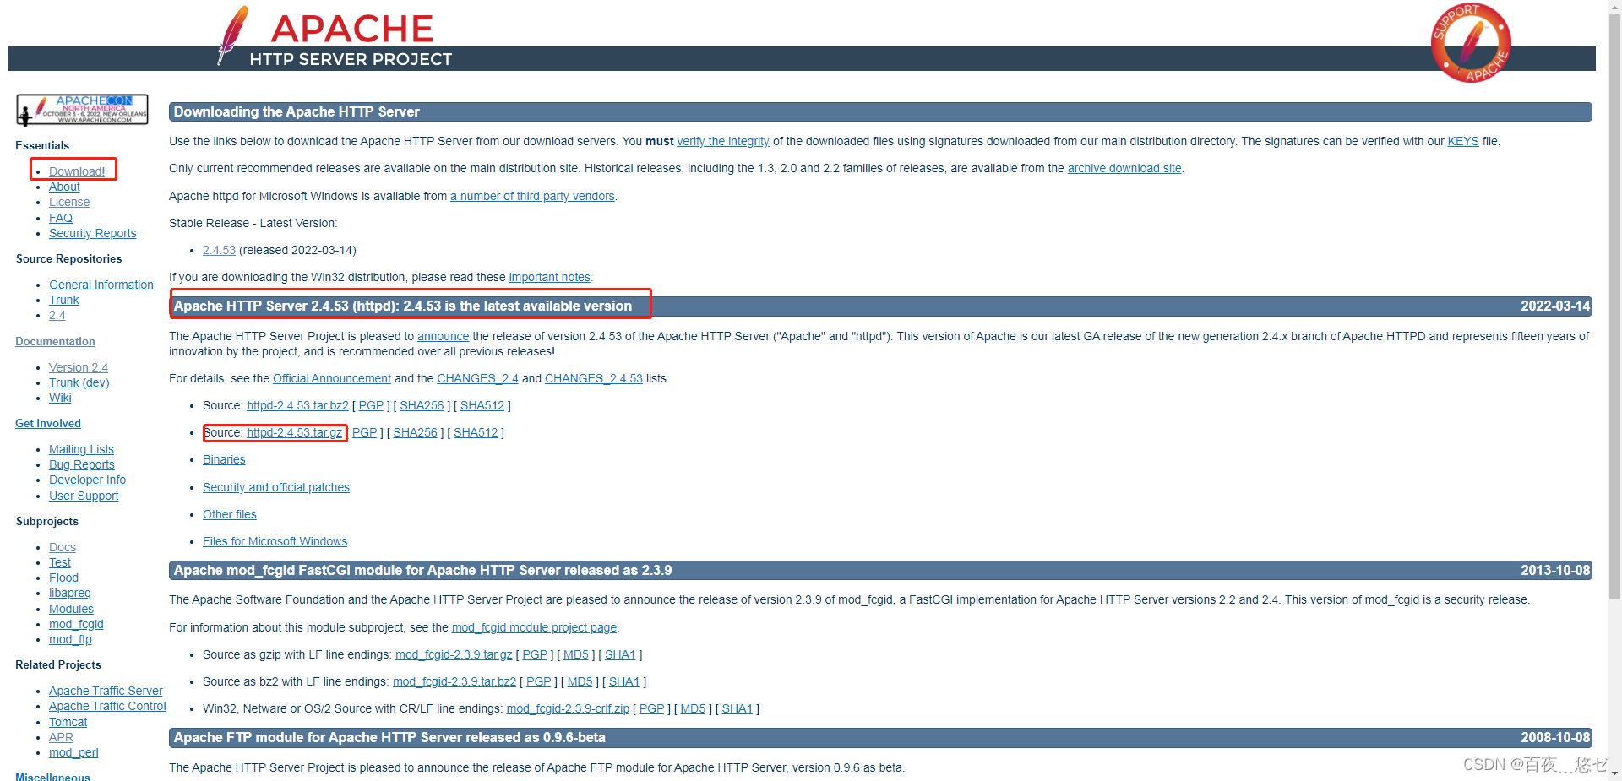Open General Information under Source Repositories
The width and height of the screenshot is (1622, 781).
101,285
